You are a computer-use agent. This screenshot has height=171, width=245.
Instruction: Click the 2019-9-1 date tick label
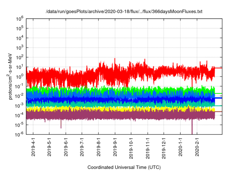[115, 147]
